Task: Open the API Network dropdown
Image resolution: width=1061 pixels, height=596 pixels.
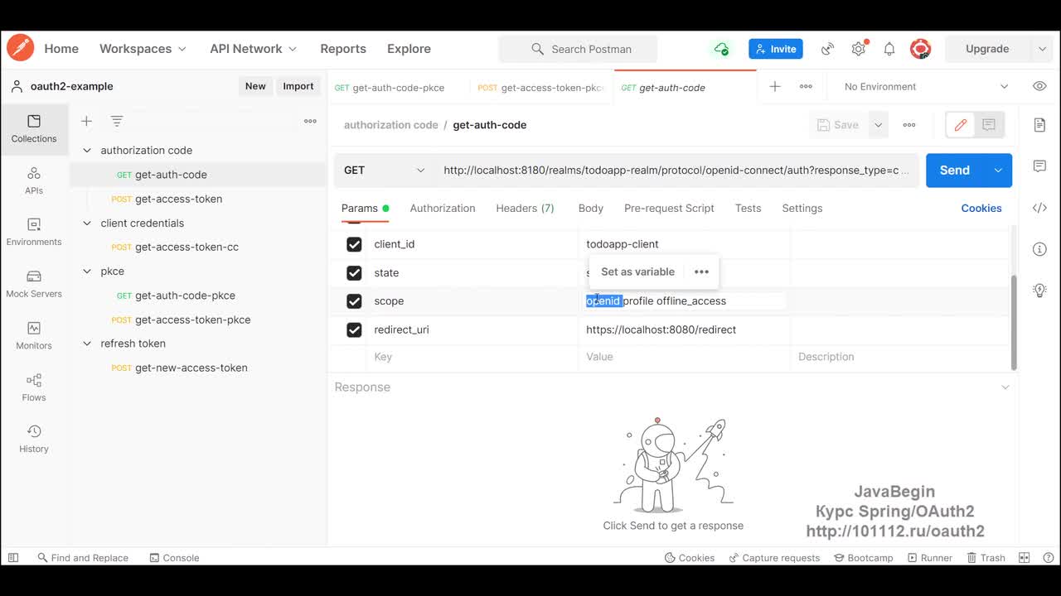Action: point(253,49)
